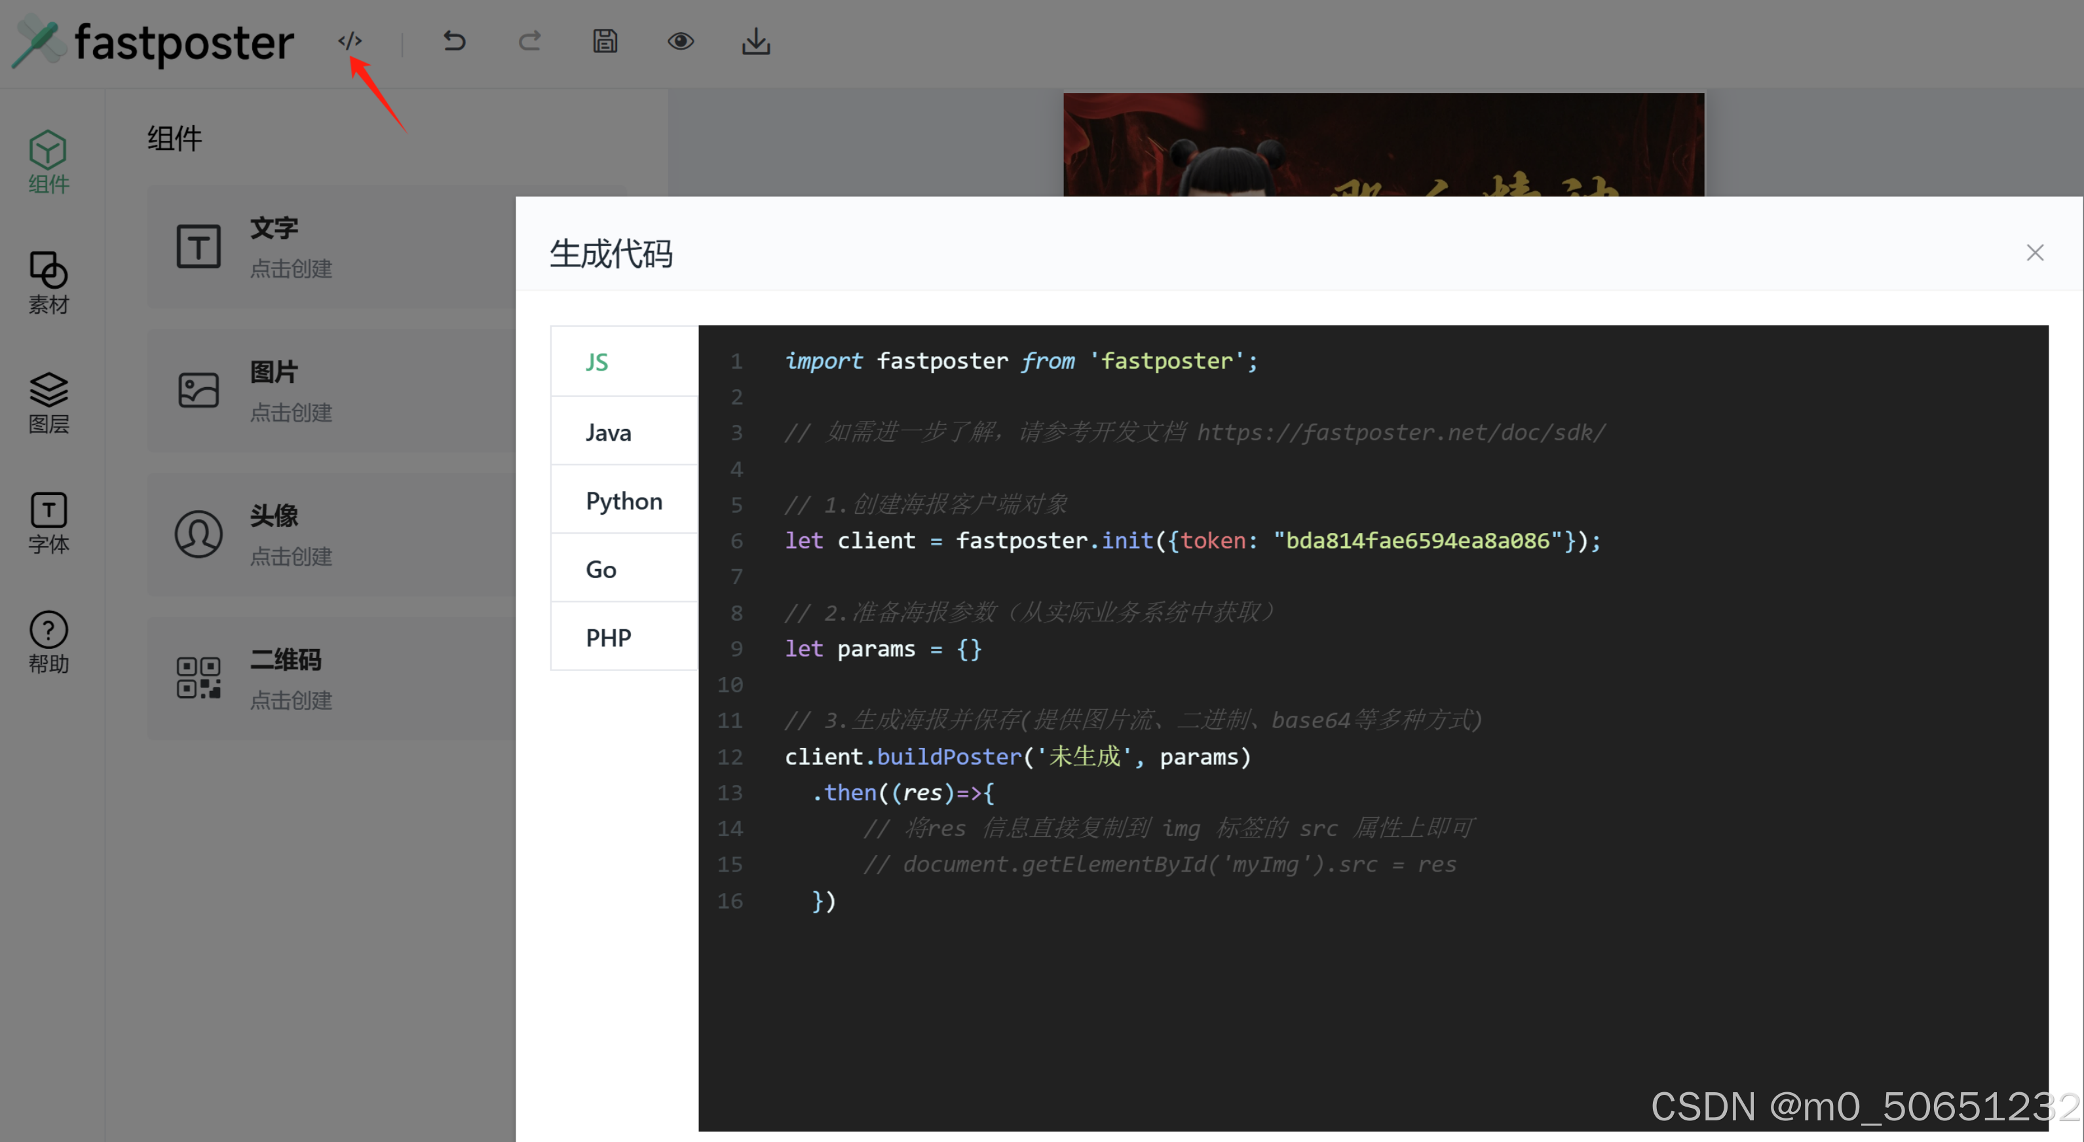Save the poster with the save icon

click(604, 41)
